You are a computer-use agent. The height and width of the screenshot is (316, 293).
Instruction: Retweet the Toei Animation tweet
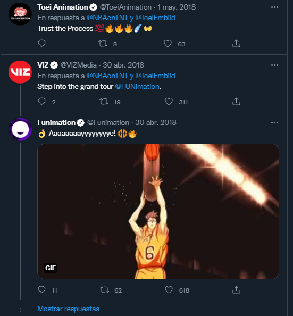tap(103, 44)
